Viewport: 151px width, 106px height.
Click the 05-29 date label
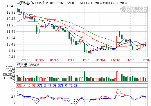tap(131, 60)
